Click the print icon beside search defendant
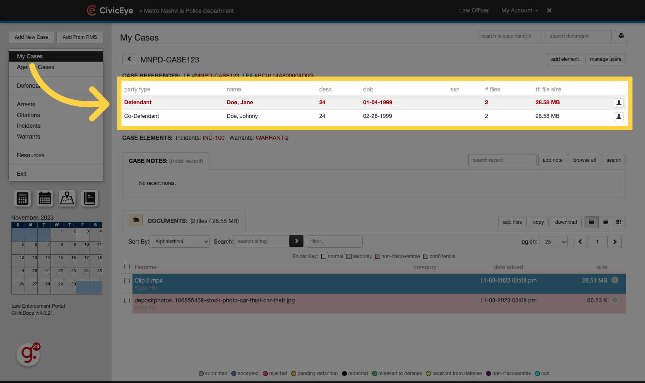 coord(621,36)
